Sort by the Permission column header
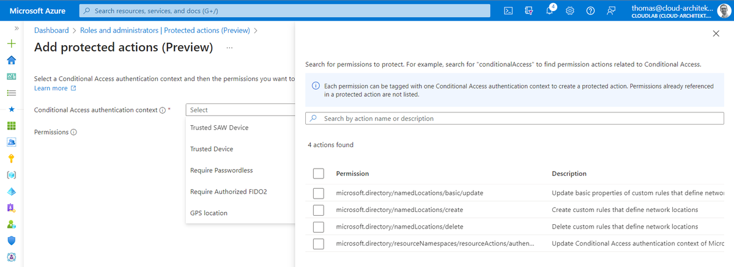This screenshot has width=734, height=267. [352, 174]
